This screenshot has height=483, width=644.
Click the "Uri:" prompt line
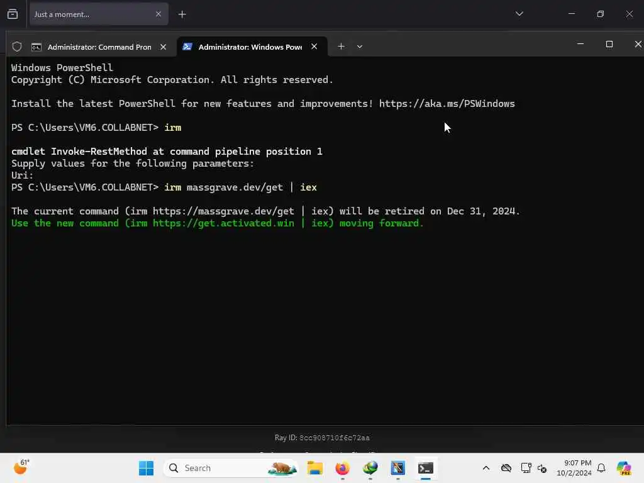coord(22,175)
